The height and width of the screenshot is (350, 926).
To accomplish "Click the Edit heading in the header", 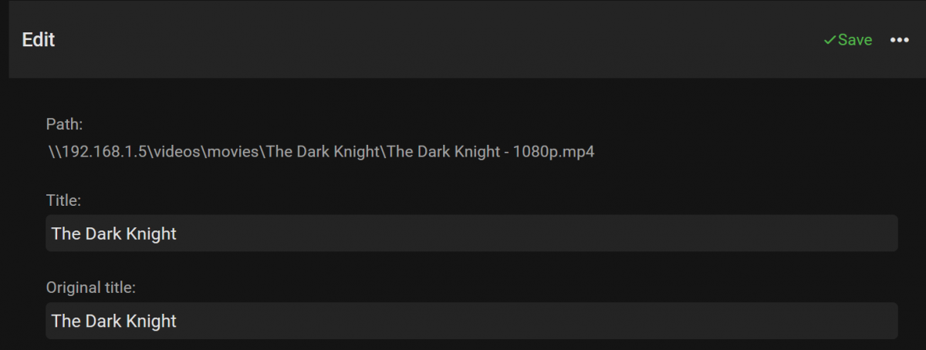I will [x=39, y=40].
